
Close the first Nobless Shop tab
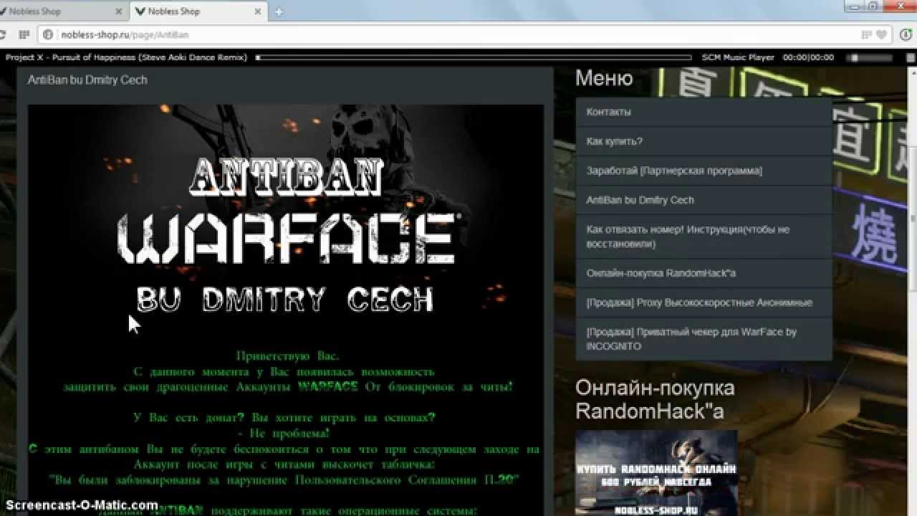coord(120,11)
